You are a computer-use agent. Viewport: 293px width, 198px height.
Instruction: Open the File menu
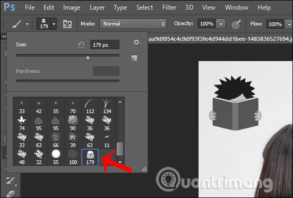click(x=30, y=7)
